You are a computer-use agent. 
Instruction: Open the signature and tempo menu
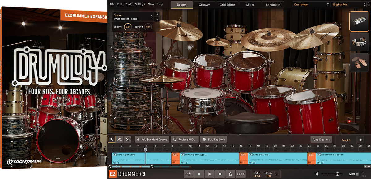pos(276,174)
